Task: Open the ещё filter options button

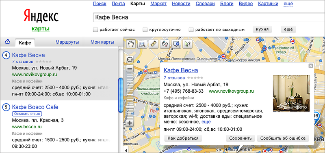Action: pyautogui.click(x=288, y=29)
